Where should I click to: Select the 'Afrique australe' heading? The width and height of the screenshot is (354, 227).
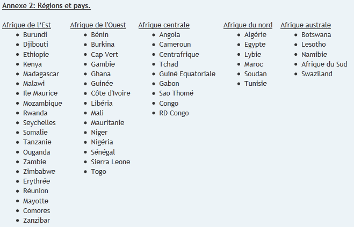click(306, 25)
